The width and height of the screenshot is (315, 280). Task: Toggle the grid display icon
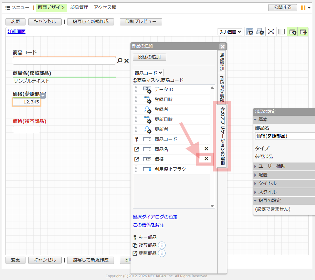click(282, 32)
